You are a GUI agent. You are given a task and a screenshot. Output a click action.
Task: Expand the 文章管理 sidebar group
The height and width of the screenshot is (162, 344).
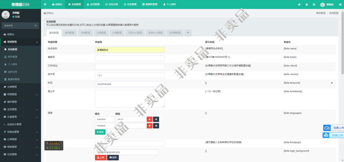tap(20, 117)
